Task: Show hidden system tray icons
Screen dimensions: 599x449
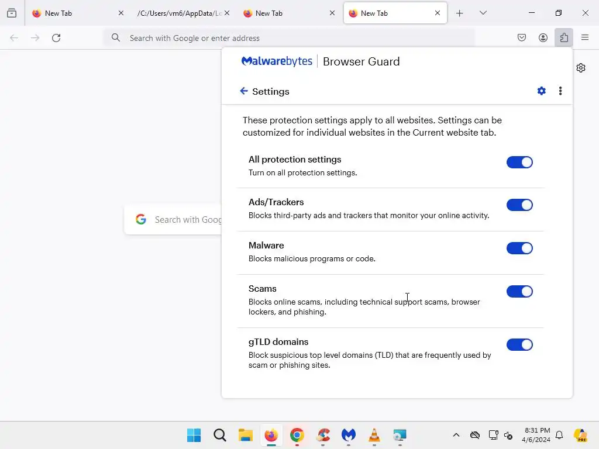Action: pos(456,435)
